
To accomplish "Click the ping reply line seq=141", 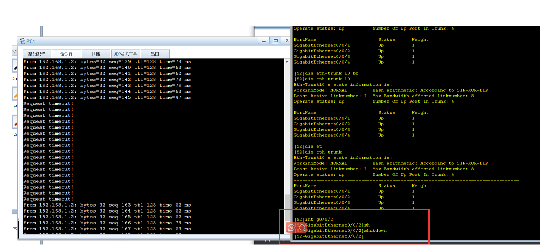I will coord(107,74).
